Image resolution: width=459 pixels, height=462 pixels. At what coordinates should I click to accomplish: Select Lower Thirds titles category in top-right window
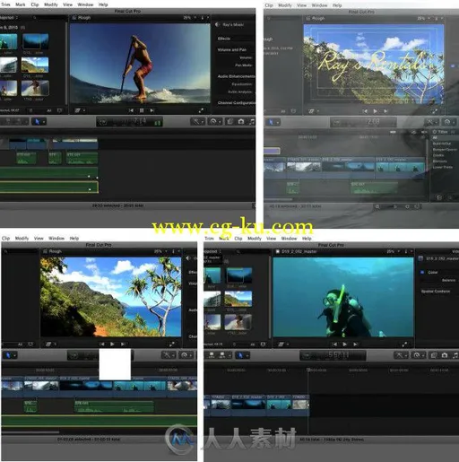tap(443, 167)
